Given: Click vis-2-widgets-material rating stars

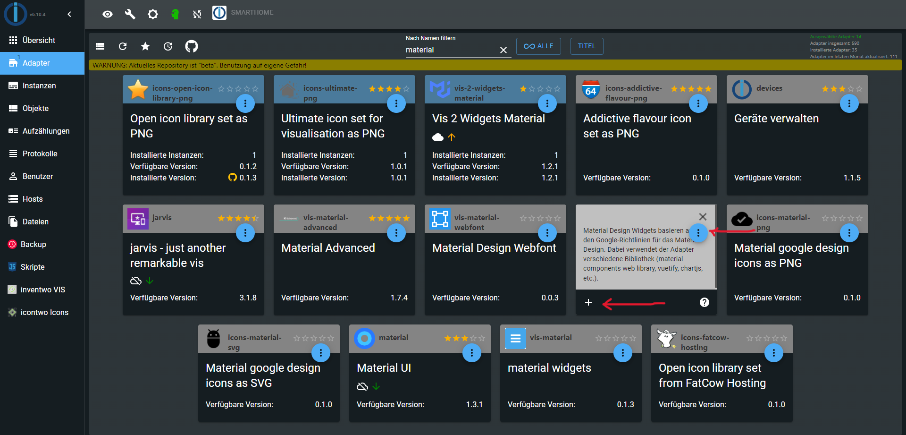Looking at the screenshot, I should click(x=540, y=89).
